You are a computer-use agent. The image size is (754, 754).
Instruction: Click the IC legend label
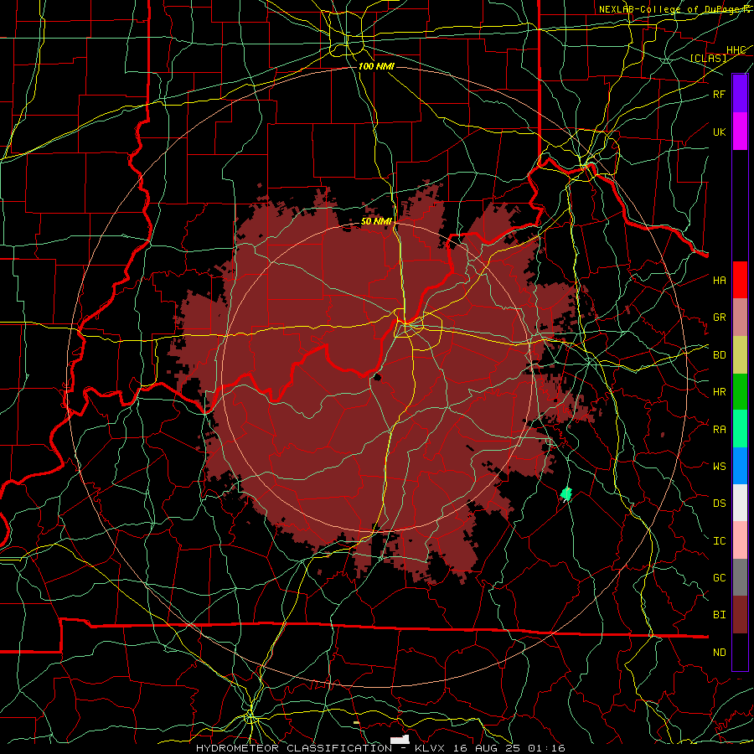pyautogui.click(x=719, y=541)
